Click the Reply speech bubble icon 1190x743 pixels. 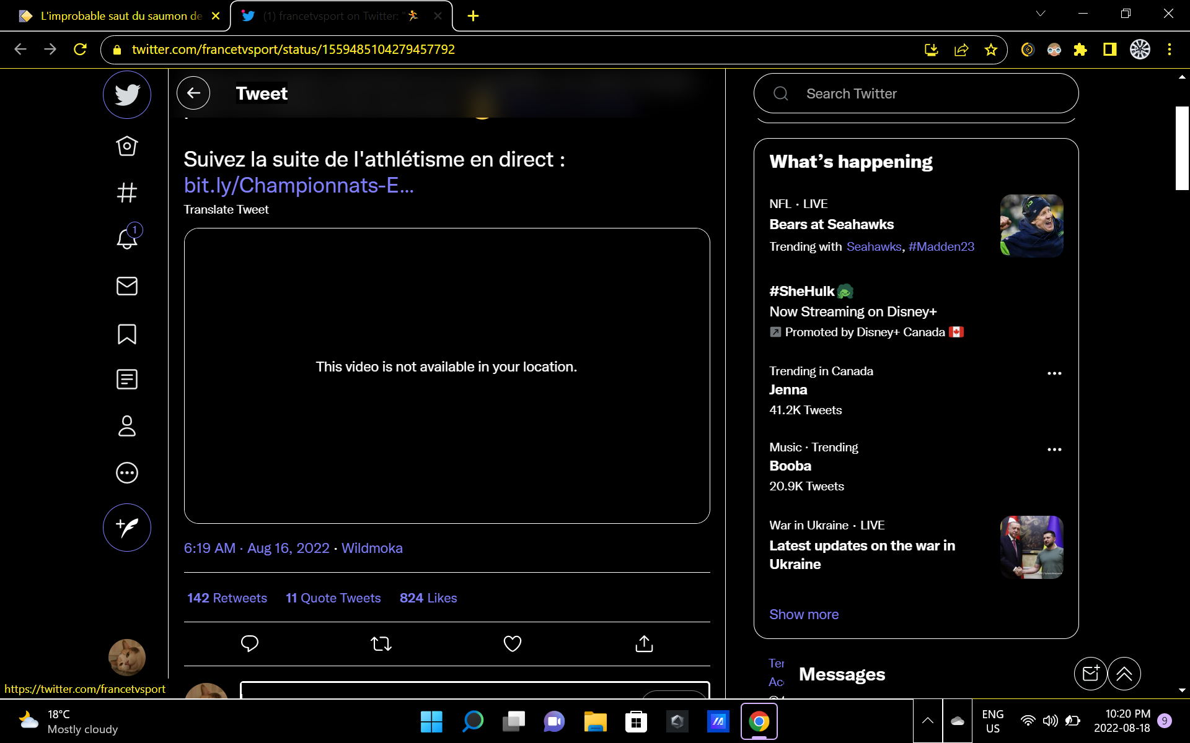coord(249,644)
